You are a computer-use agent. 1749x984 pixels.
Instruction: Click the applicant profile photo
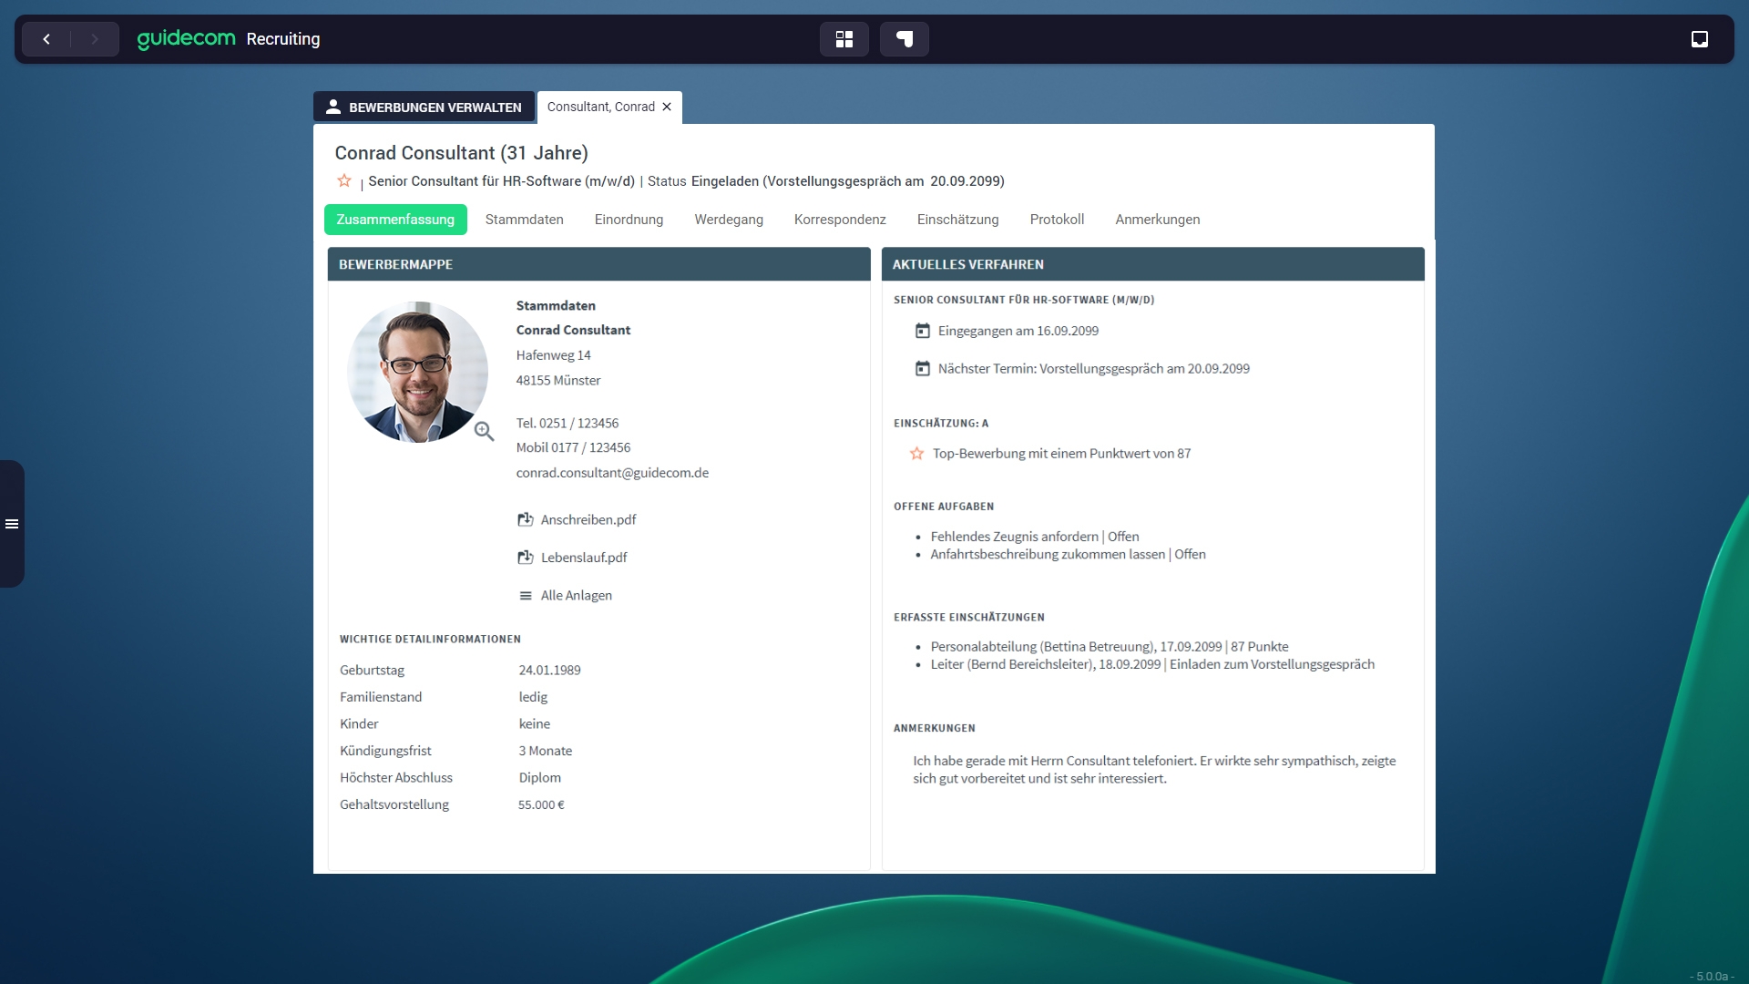[417, 372]
